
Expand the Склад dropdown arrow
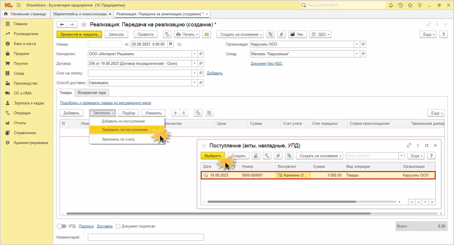click(357, 54)
